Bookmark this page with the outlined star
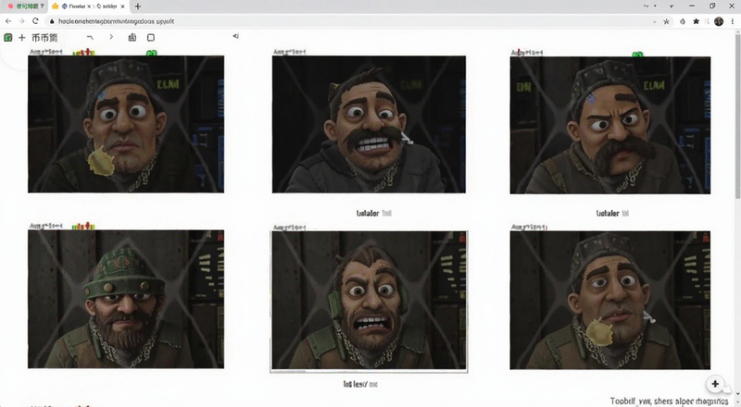Image resolution: width=741 pixels, height=407 pixels. (x=666, y=21)
